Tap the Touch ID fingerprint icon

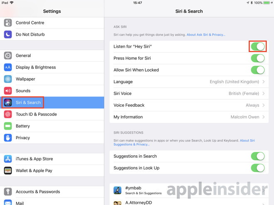[8, 114]
